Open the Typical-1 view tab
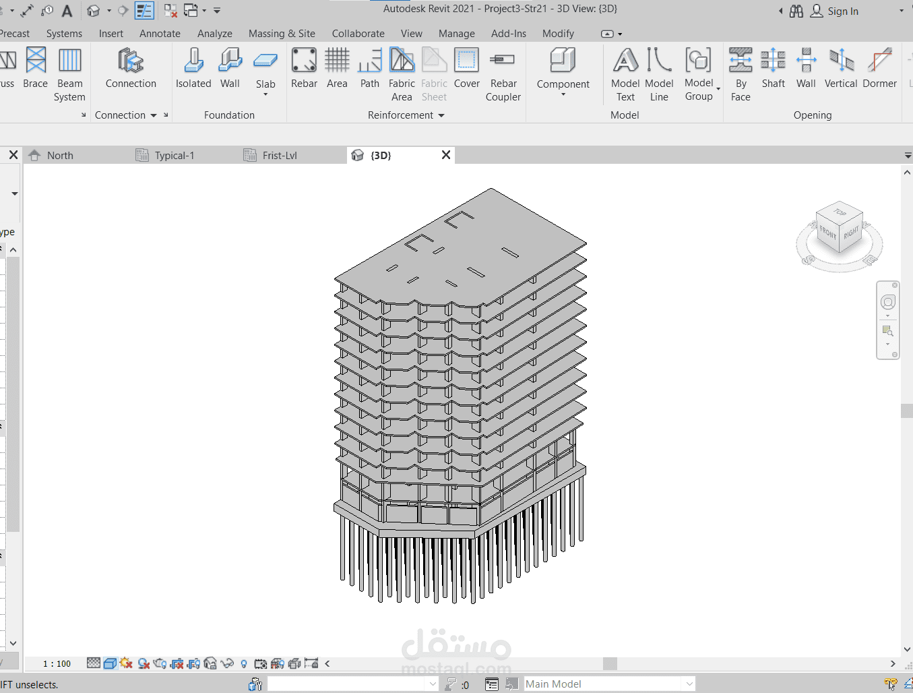This screenshot has height=693, width=913. [175, 156]
